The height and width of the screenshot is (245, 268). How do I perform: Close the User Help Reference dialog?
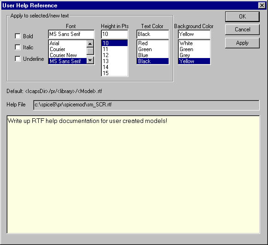tap(262, 6)
